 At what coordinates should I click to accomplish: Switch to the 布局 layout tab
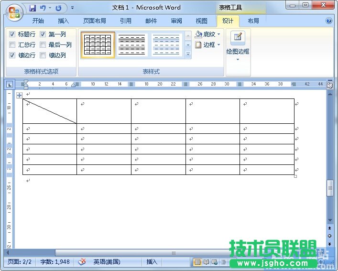[x=253, y=21]
